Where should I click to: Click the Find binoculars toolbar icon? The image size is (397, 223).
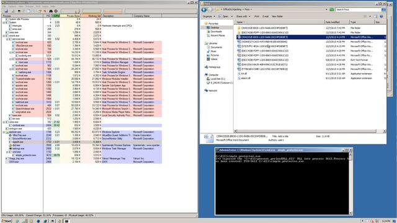[51, 11]
